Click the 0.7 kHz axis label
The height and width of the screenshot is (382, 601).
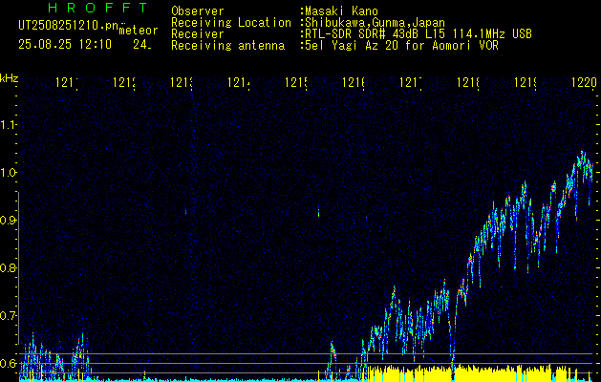7,315
